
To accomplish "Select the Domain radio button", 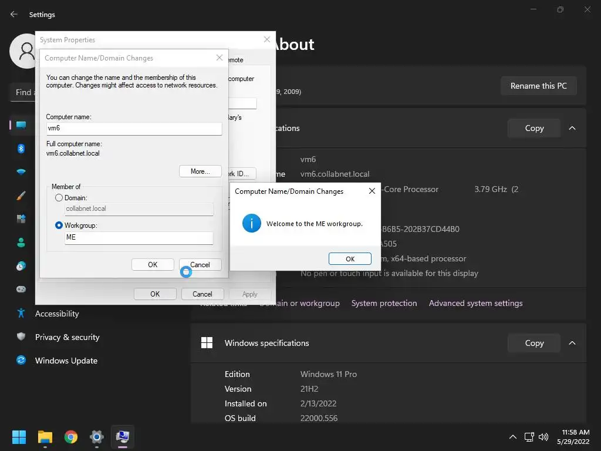I will tap(59, 198).
